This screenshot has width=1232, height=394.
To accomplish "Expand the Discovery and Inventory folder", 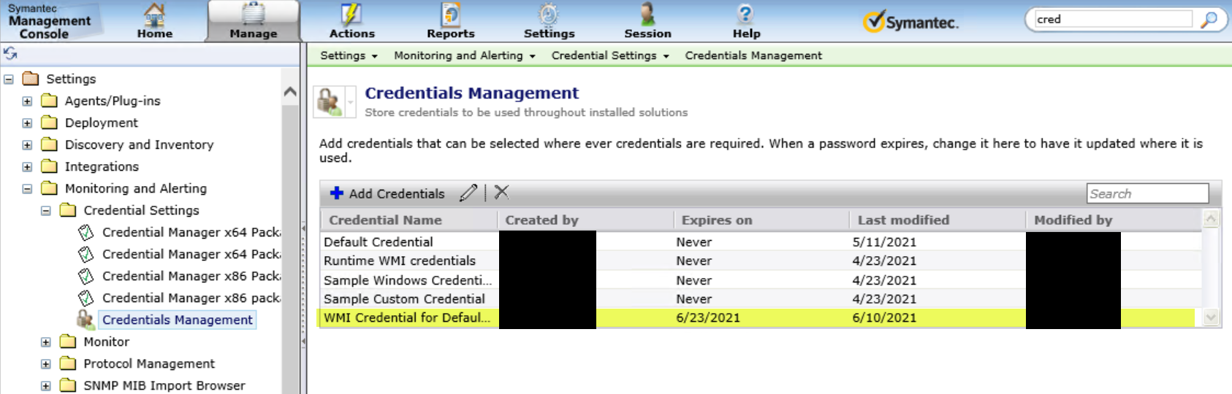I will 27,144.
